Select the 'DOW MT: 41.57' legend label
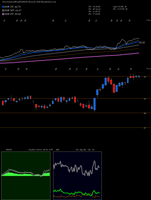 [x=13, y=11]
